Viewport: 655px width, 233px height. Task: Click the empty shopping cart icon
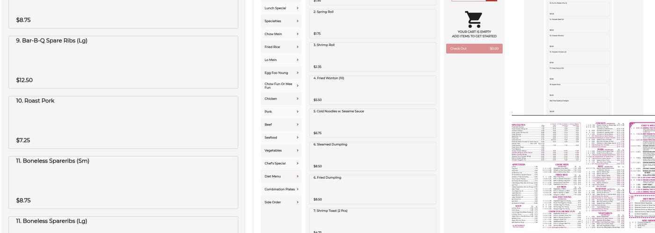pos(473,20)
